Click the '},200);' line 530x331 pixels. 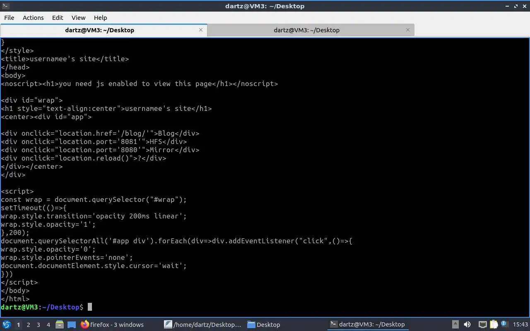coord(15,233)
